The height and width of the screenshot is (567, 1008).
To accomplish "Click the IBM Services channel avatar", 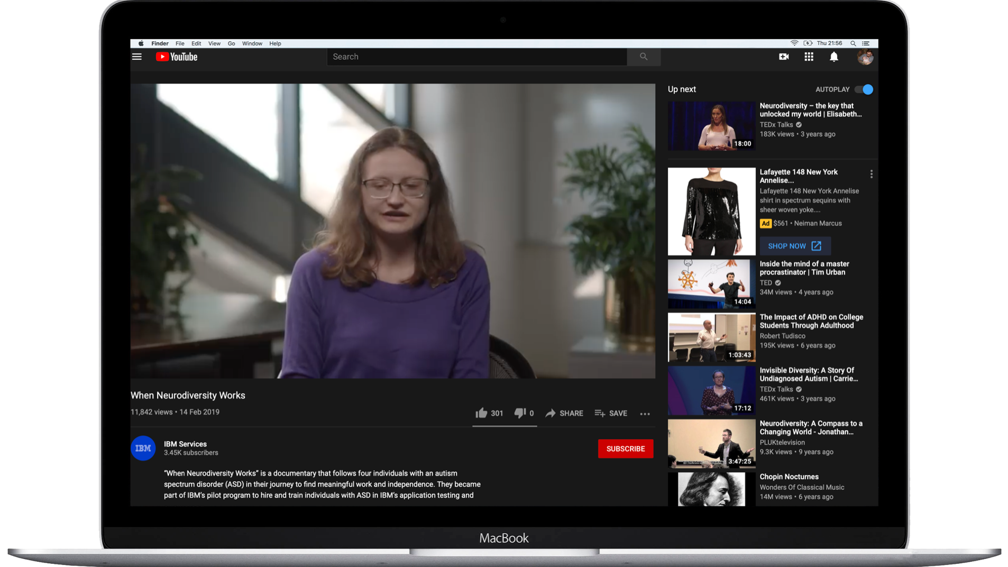I will [x=143, y=448].
